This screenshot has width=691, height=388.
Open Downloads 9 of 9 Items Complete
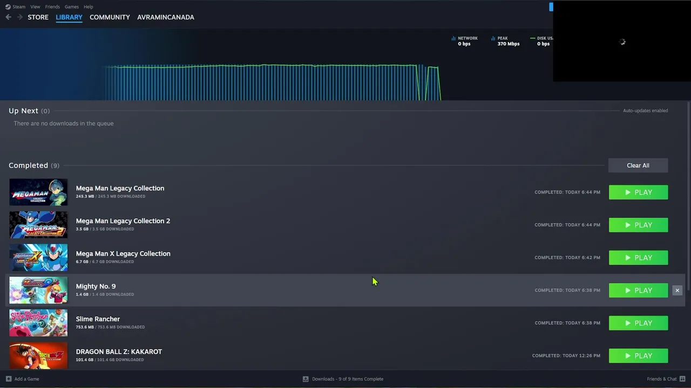(x=348, y=379)
